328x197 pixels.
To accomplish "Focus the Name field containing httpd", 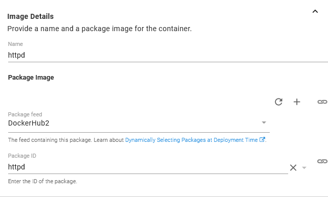I will 168,55.
